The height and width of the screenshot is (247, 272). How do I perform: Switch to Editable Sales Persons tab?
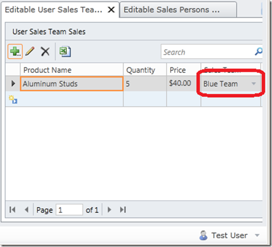pyautogui.click(x=178, y=10)
